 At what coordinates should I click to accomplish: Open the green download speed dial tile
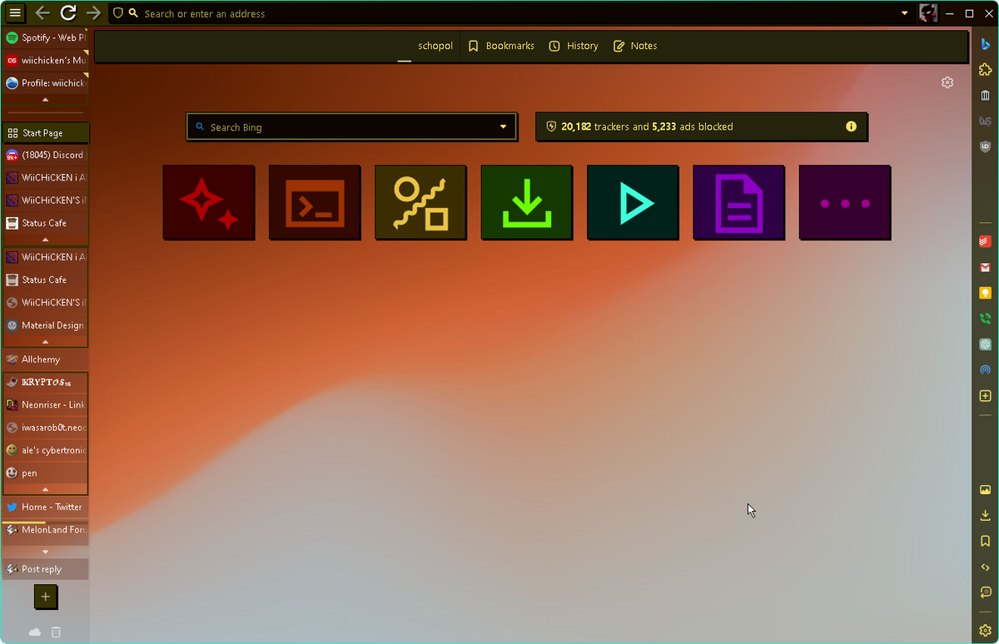[x=526, y=203]
